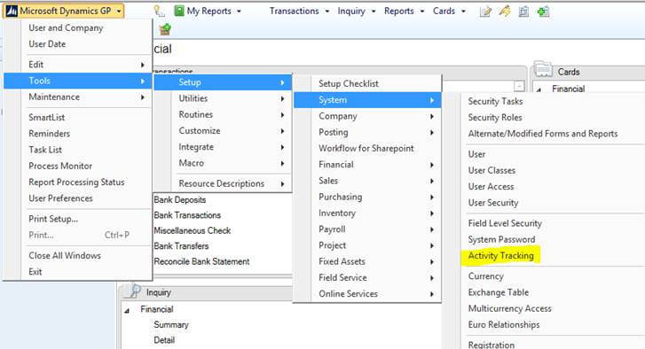Expand the Fixed Assets submenu
Image resolution: width=645 pixels, height=349 pixels.
point(367,261)
